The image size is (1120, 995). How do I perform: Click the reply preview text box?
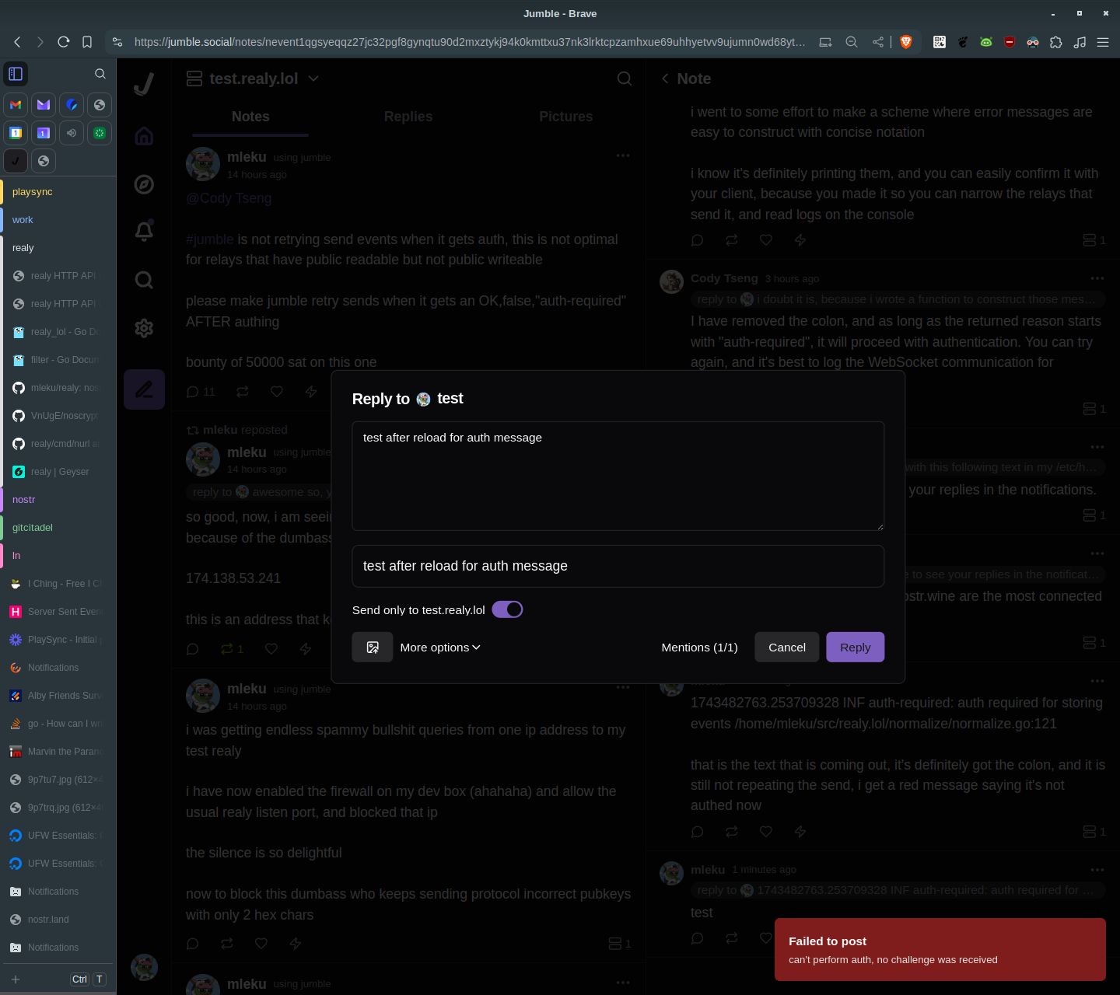[618, 566]
